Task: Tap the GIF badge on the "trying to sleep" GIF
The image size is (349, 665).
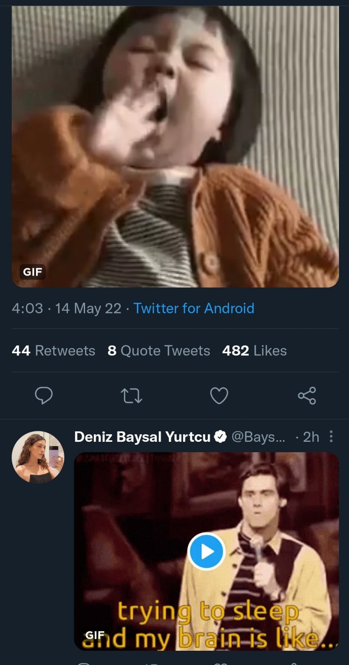Action: click(x=95, y=635)
